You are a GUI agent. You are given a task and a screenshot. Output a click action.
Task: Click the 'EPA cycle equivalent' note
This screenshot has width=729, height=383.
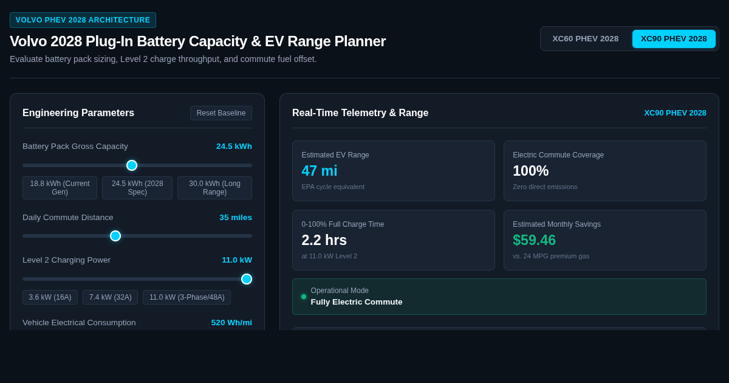pyautogui.click(x=333, y=187)
